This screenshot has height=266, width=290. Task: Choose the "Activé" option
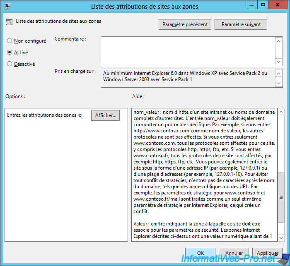[10, 53]
